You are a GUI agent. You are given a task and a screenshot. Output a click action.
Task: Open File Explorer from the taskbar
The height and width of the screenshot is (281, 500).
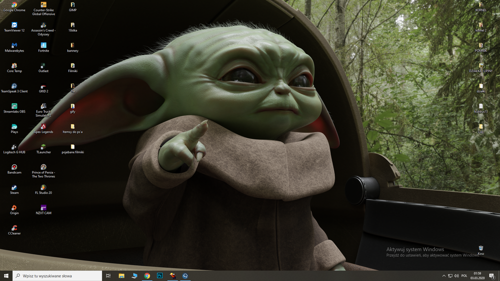coord(121,276)
